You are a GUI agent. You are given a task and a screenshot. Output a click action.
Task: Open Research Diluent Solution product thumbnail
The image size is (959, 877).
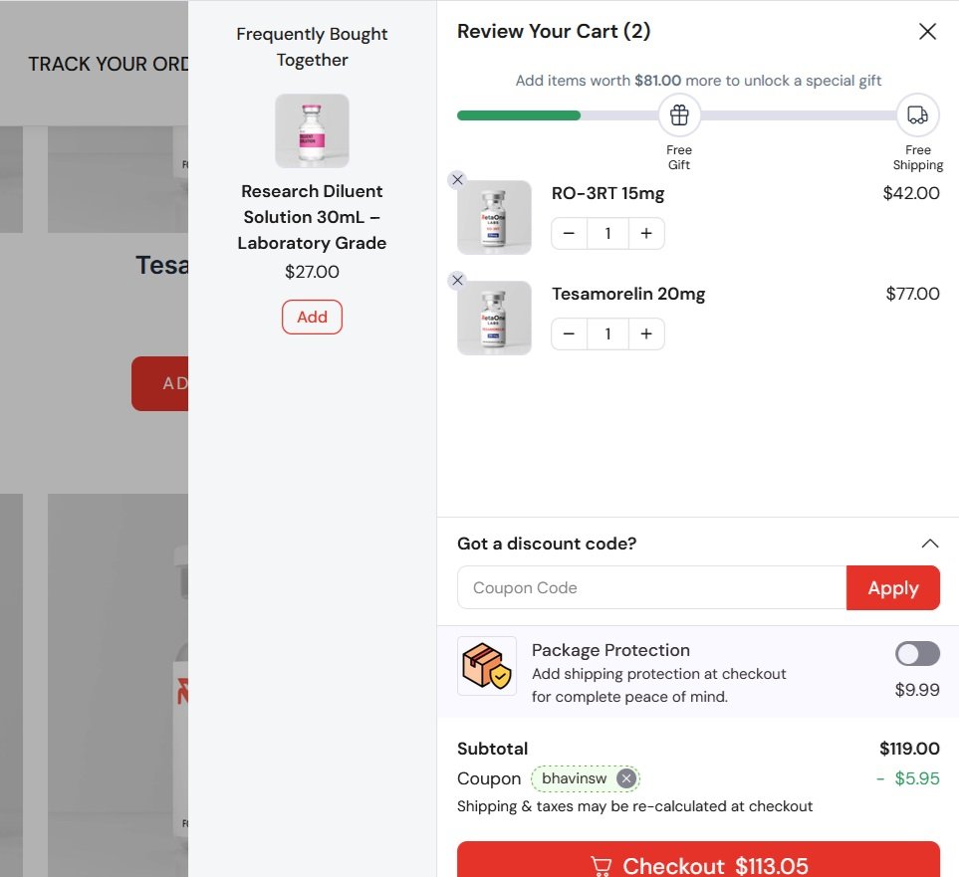(312, 130)
